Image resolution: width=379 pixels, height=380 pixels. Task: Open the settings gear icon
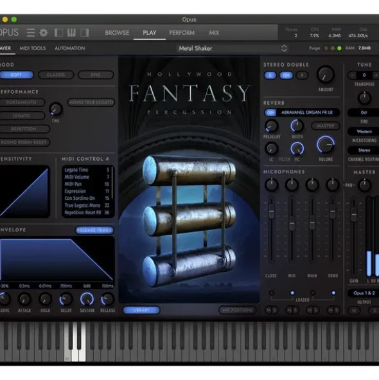(44, 33)
